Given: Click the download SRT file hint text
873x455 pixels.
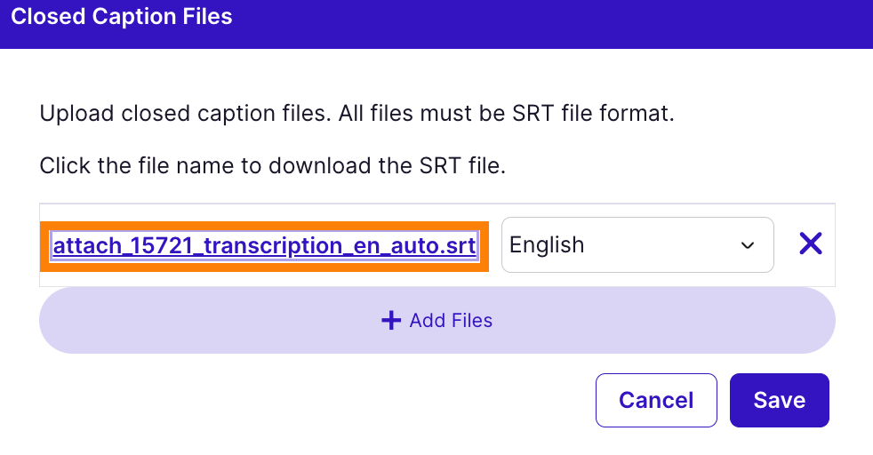Looking at the screenshot, I should click(272, 166).
